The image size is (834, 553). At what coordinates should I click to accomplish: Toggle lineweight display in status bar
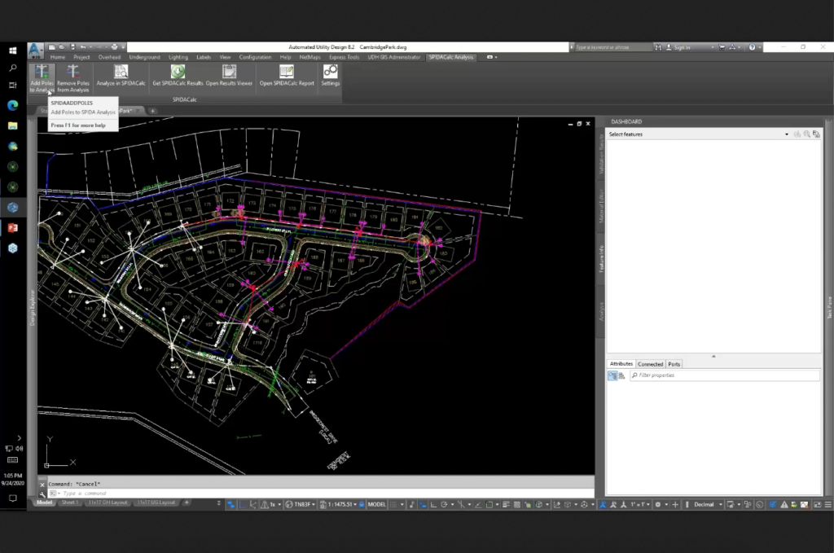(506, 504)
